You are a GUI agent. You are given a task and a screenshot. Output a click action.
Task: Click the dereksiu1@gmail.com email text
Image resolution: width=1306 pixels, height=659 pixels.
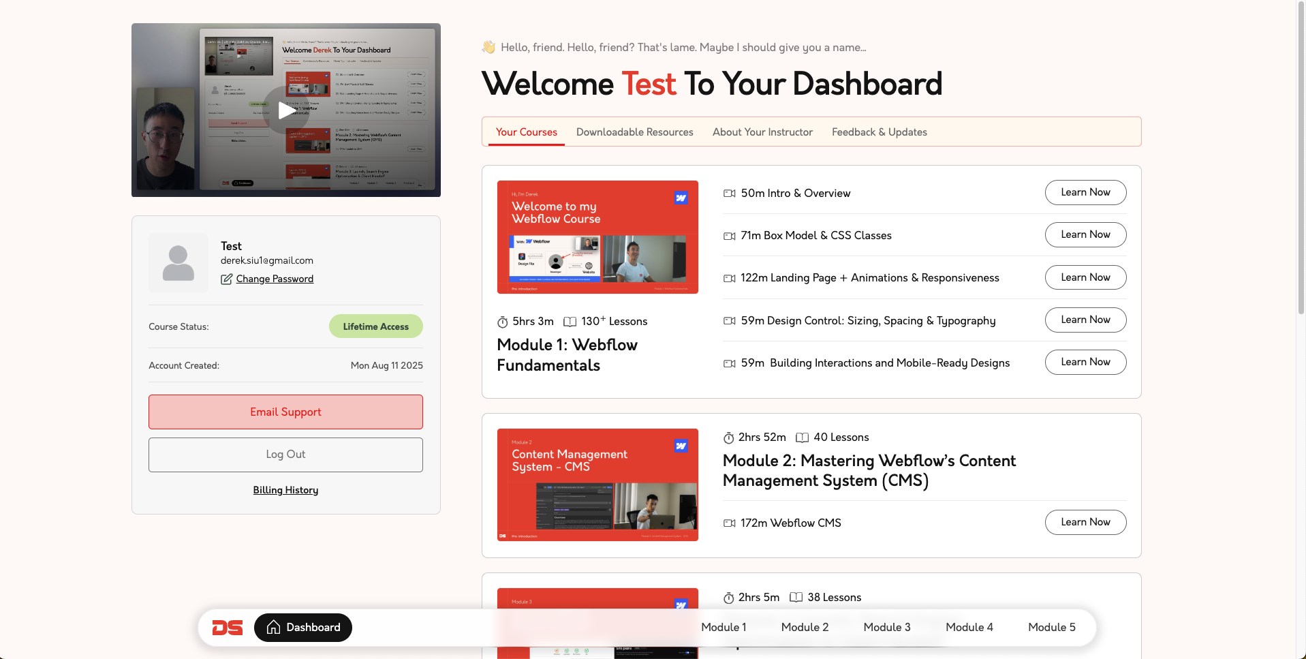point(267,260)
